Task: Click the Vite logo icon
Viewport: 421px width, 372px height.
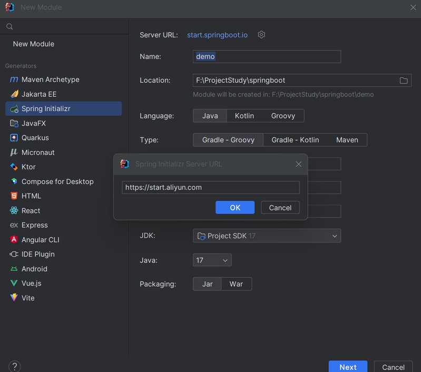Action: click(x=14, y=298)
